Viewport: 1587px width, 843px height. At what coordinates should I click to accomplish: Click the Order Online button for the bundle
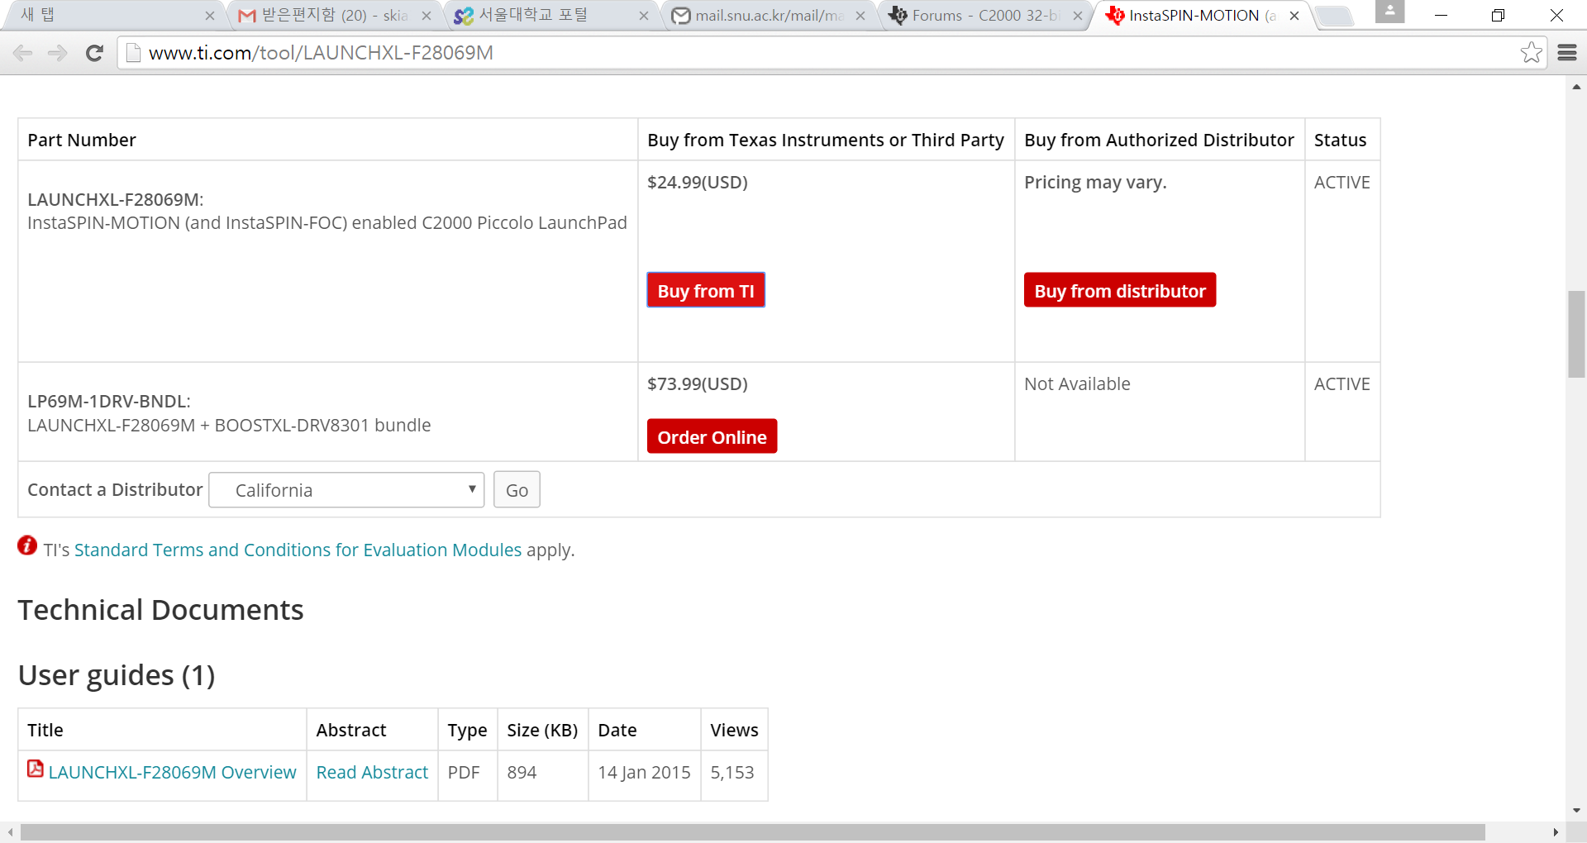(712, 436)
